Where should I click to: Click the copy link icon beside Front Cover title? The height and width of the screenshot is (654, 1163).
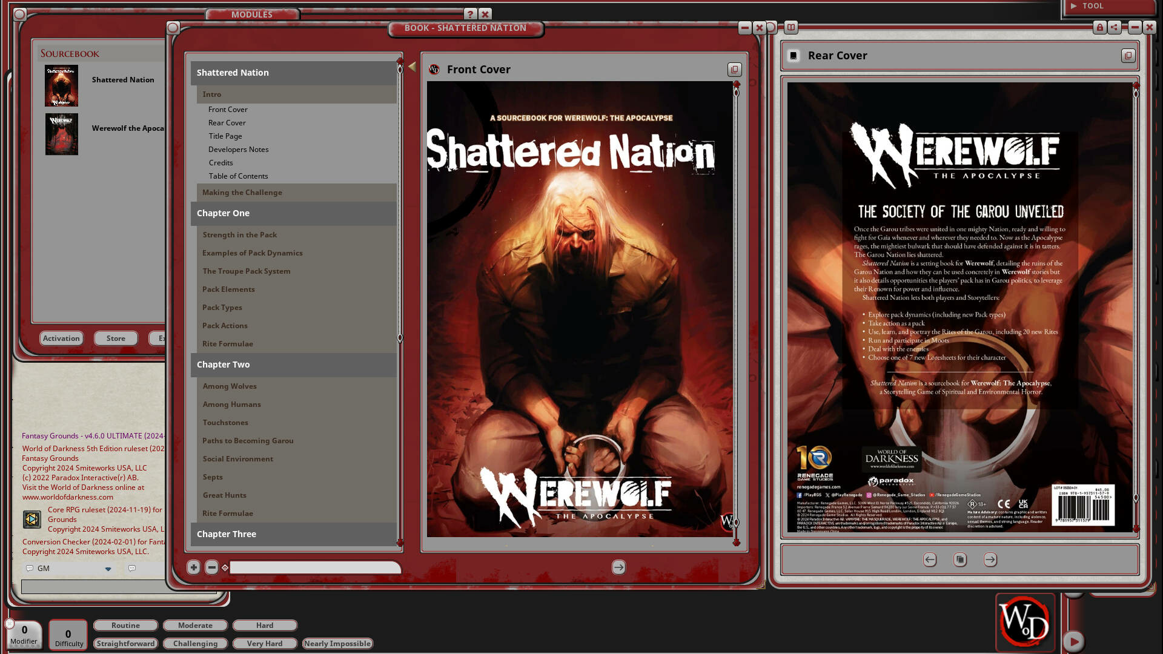[x=734, y=70]
